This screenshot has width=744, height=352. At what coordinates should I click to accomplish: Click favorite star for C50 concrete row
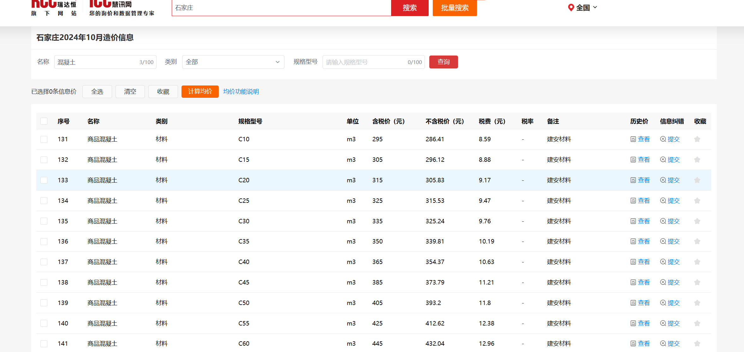697,303
